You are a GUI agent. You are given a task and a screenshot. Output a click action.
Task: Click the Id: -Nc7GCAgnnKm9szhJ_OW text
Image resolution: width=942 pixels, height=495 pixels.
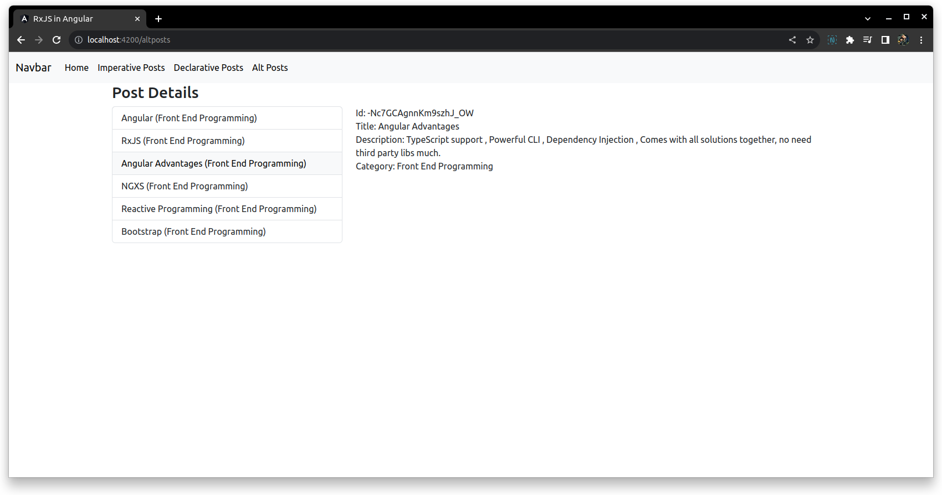pos(414,113)
